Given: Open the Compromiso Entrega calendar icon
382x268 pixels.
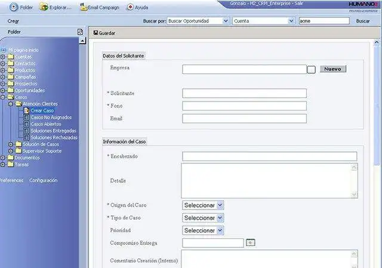Looking at the screenshot, I should pos(251,243).
